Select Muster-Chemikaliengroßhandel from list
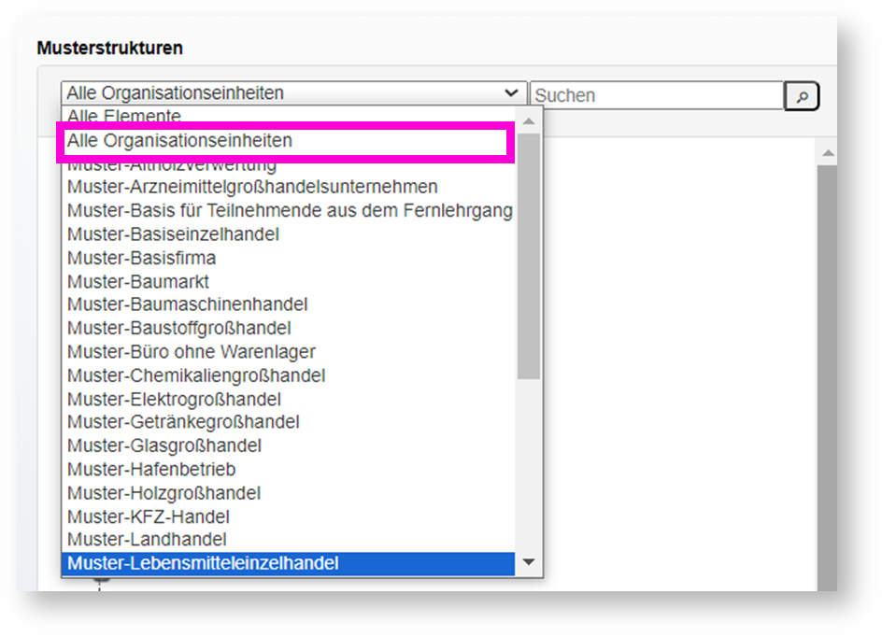882x636 pixels. pyautogui.click(x=196, y=375)
